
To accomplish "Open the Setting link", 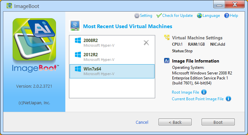I will tap(146, 16).
